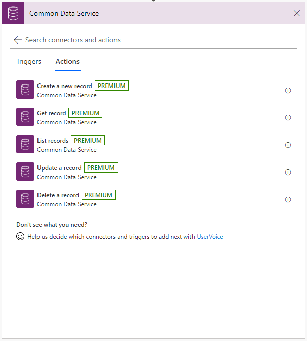
Task: Close the Common Data Service panel
Action: (x=296, y=13)
